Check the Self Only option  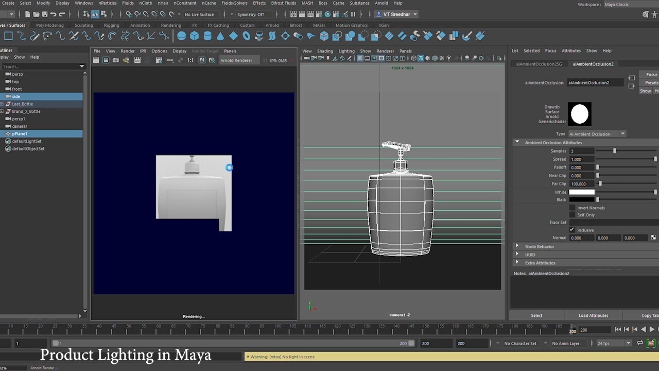[572, 215]
